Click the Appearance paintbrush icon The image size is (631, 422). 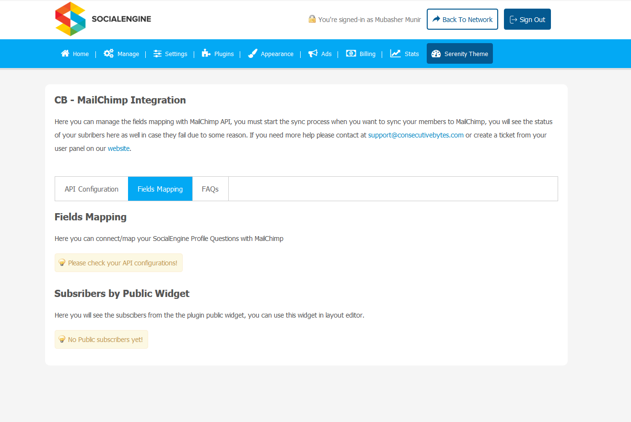[253, 54]
